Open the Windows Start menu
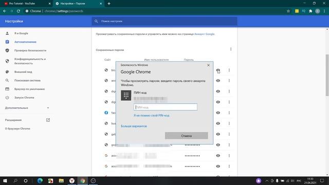329x185 pixels. [5, 180]
